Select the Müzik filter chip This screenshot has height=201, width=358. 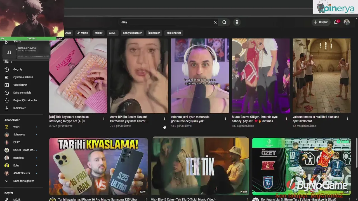[x=83, y=33]
